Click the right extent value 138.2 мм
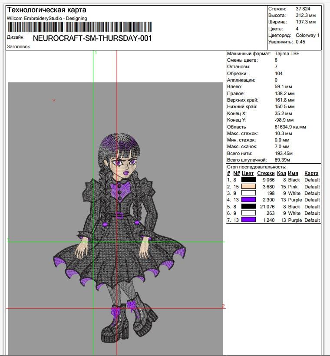 284,93
